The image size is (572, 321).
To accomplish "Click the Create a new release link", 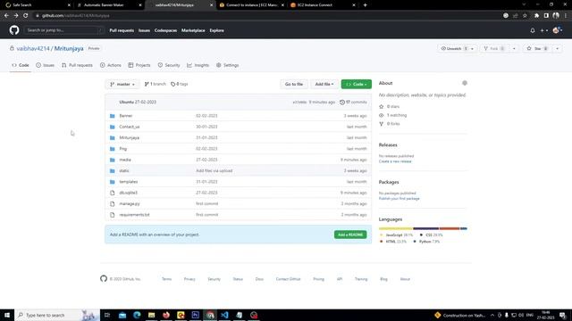I will [x=395, y=161].
